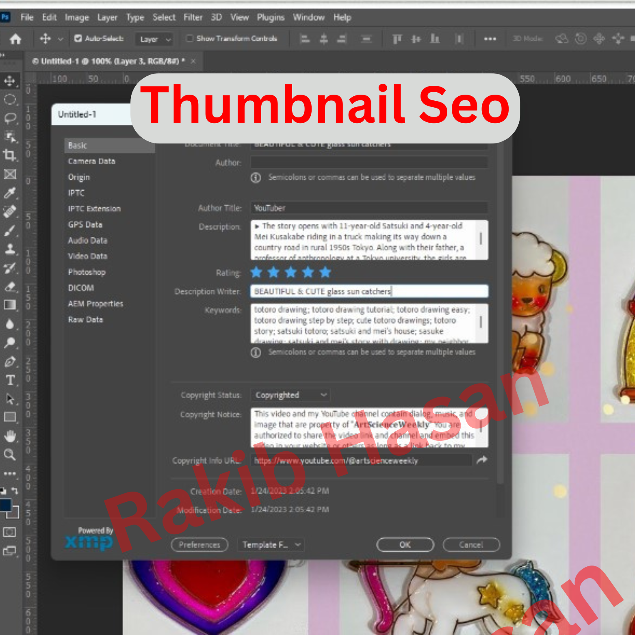Screen dimensions: 635x635
Task: Select the Zoom tool
Action: 10,454
